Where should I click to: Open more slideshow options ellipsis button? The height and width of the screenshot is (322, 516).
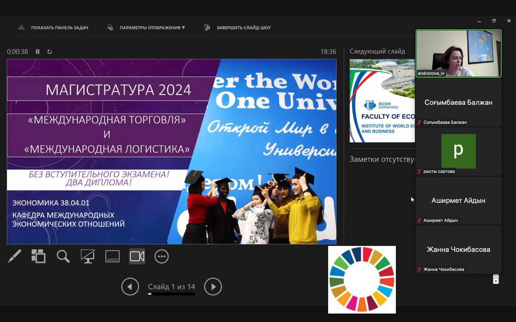coord(162,256)
